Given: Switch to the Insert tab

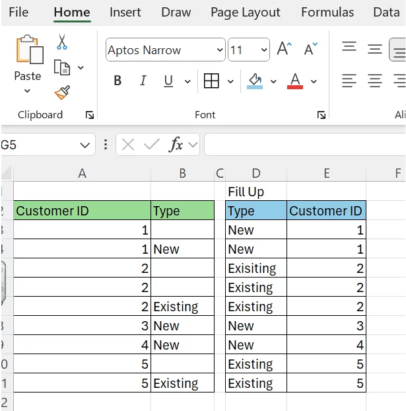Looking at the screenshot, I should 125,12.
